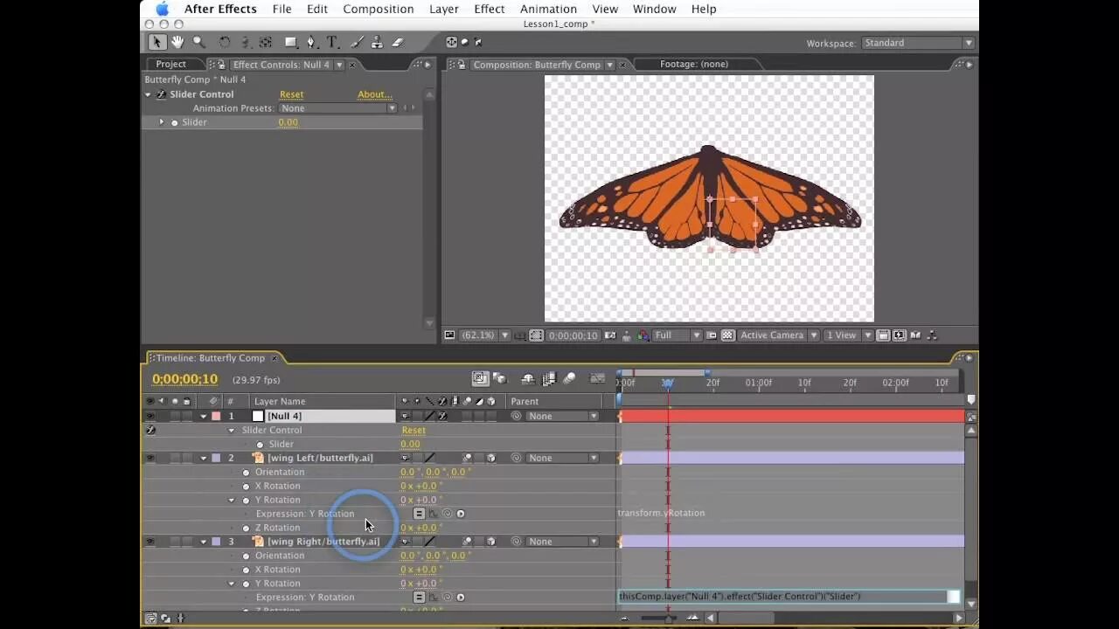Select the Rotation tool
Viewport: 1119px width, 629px height.
[225, 42]
